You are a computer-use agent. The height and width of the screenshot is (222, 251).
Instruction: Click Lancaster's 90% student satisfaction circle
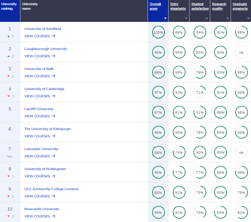click(200, 153)
